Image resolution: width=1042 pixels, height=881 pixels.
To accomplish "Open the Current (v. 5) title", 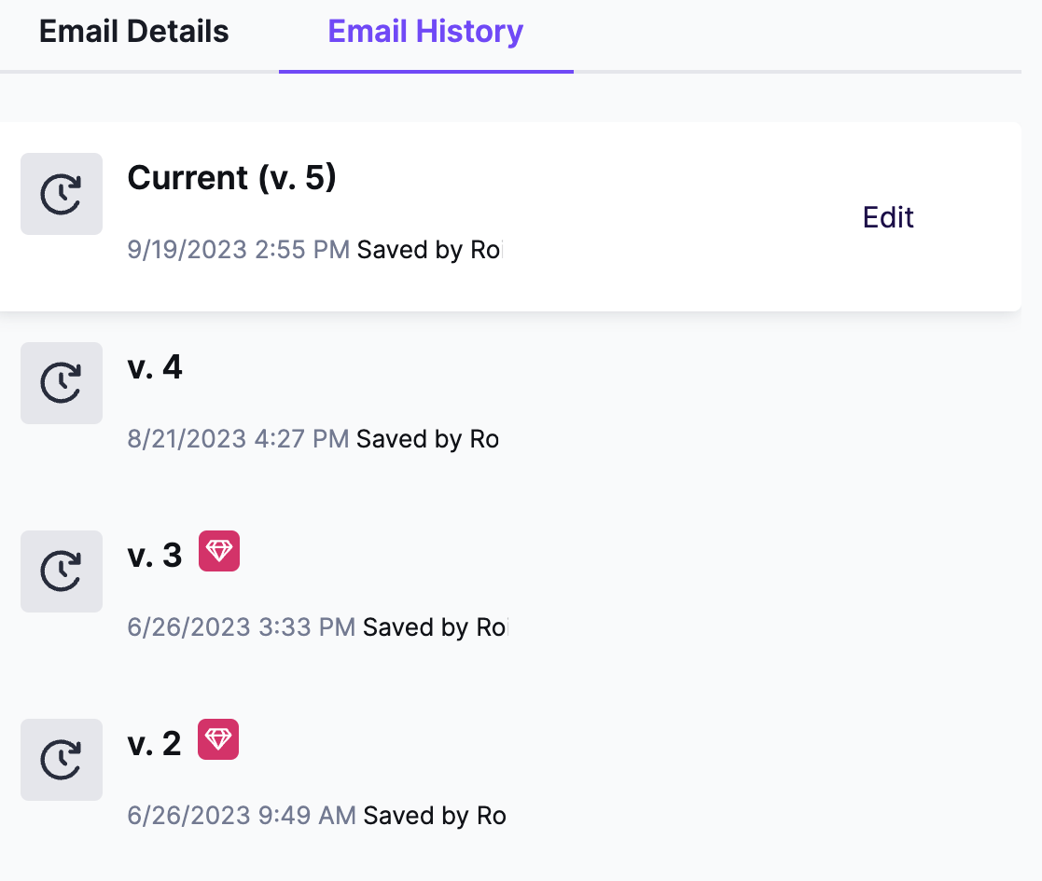I will pos(232,177).
